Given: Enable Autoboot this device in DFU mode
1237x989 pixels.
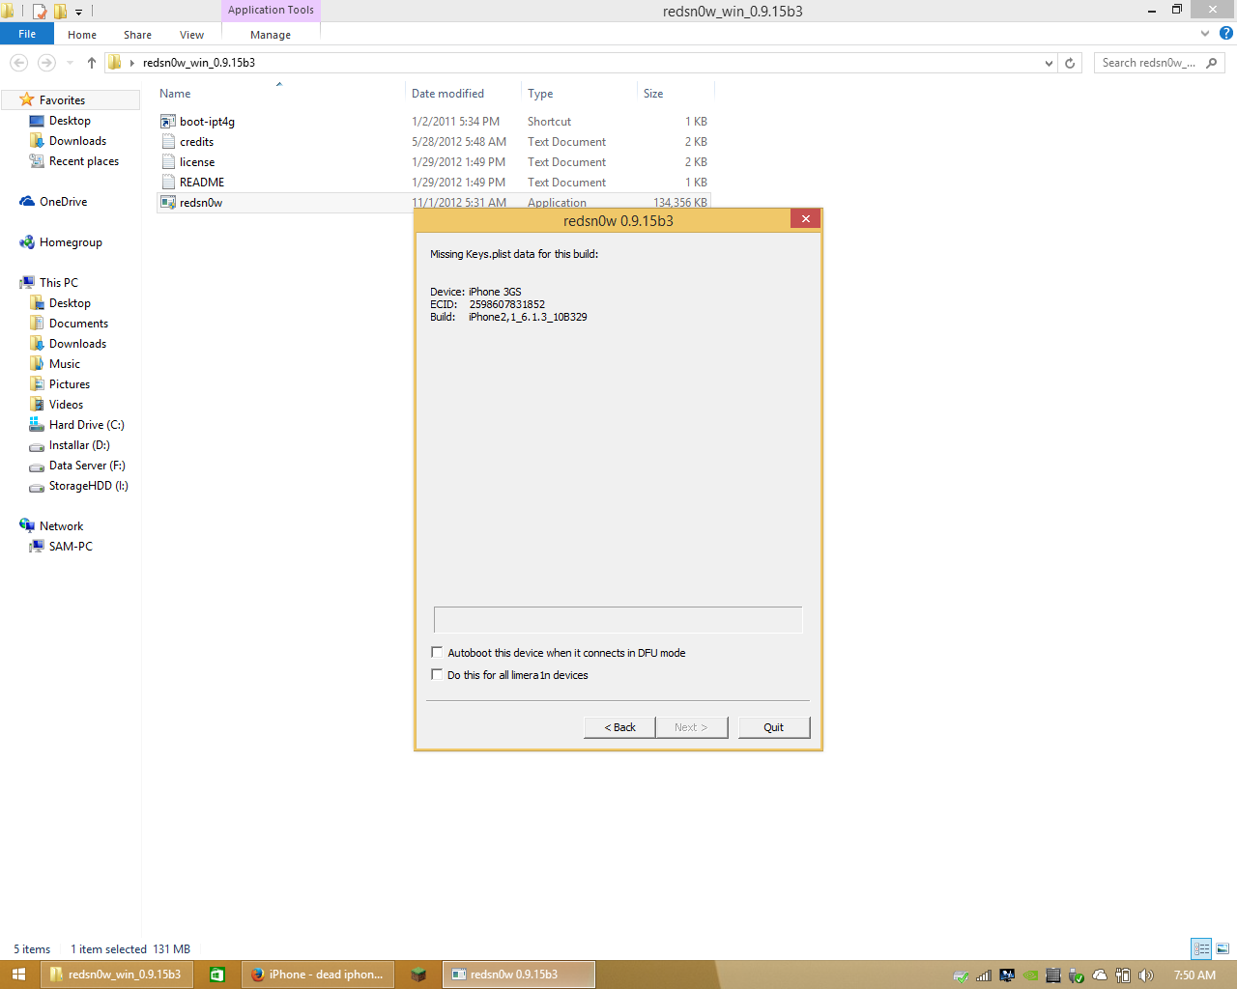Looking at the screenshot, I should pyautogui.click(x=437, y=653).
